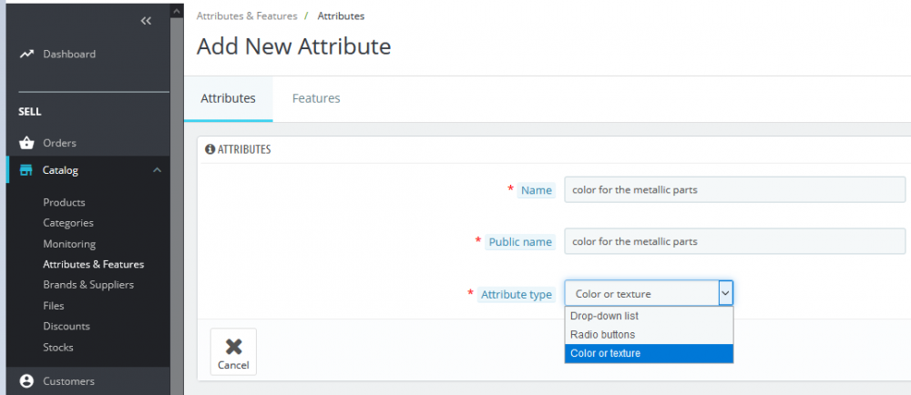The width and height of the screenshot is (911, 395).
Task: Collapse the Catalog menu chevron
Action: (x=157, y=170)
